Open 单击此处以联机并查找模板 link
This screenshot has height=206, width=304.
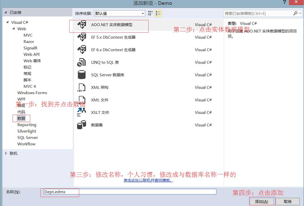(x=149, y=180)
